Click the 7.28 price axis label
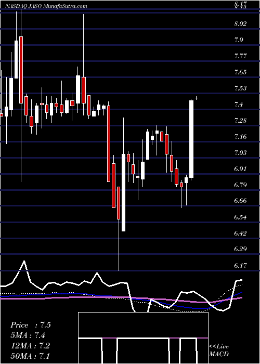This screenshot has height=364, width=260. click(240, 121)
